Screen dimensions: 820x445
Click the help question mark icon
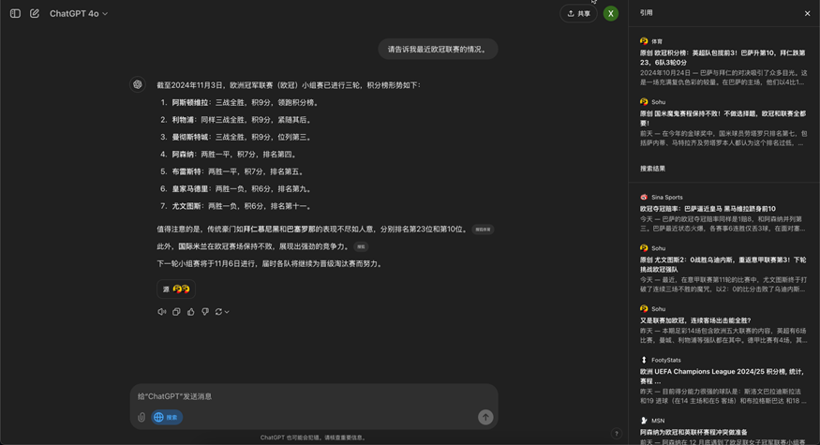coord(617,433)
